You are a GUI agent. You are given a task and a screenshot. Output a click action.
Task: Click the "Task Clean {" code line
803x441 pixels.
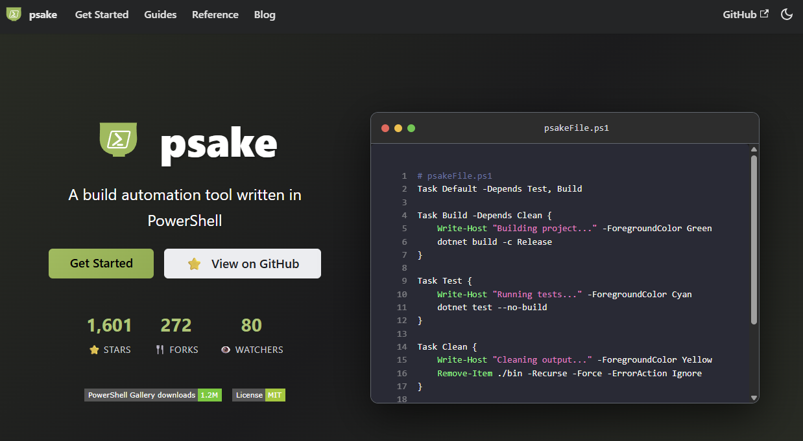point(448,347)
